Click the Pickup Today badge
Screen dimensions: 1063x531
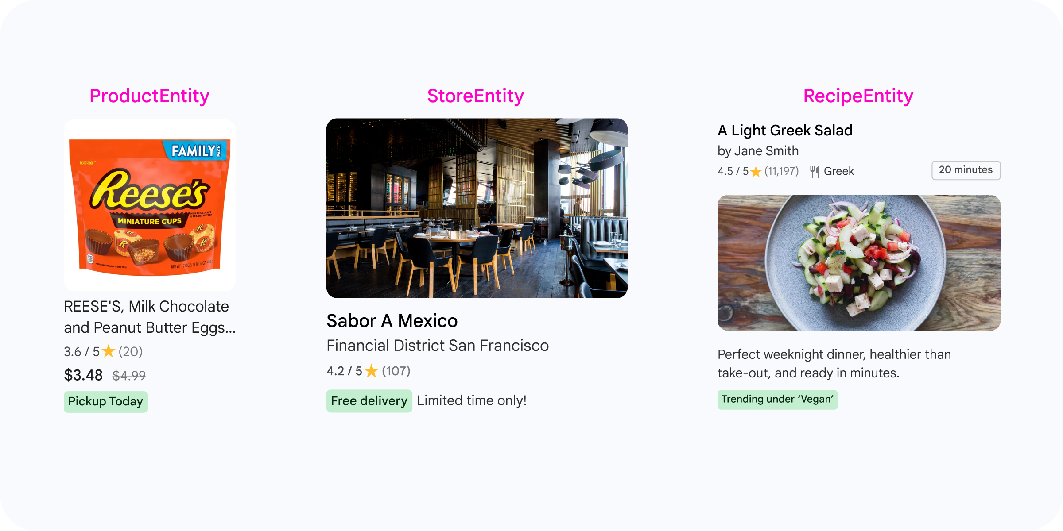point(106,402)
